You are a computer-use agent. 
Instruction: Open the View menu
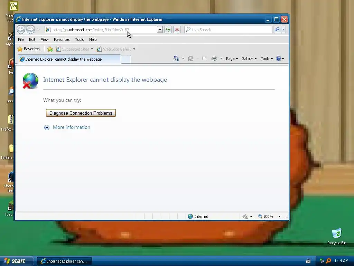point(45,39)
